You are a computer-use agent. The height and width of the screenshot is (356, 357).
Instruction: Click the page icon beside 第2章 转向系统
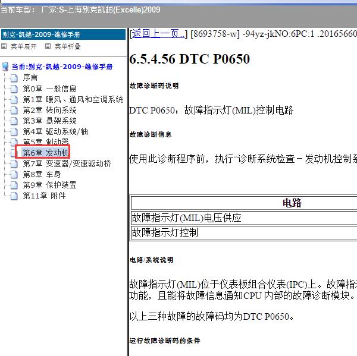[14, 110]
